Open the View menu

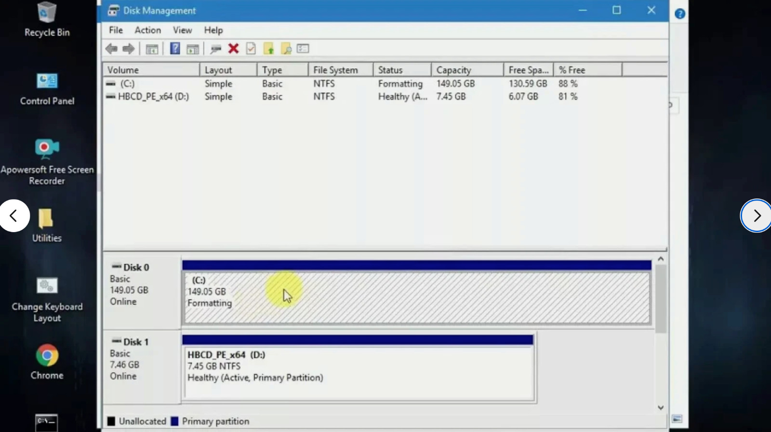pyautogui.click(x=183, y=30)
